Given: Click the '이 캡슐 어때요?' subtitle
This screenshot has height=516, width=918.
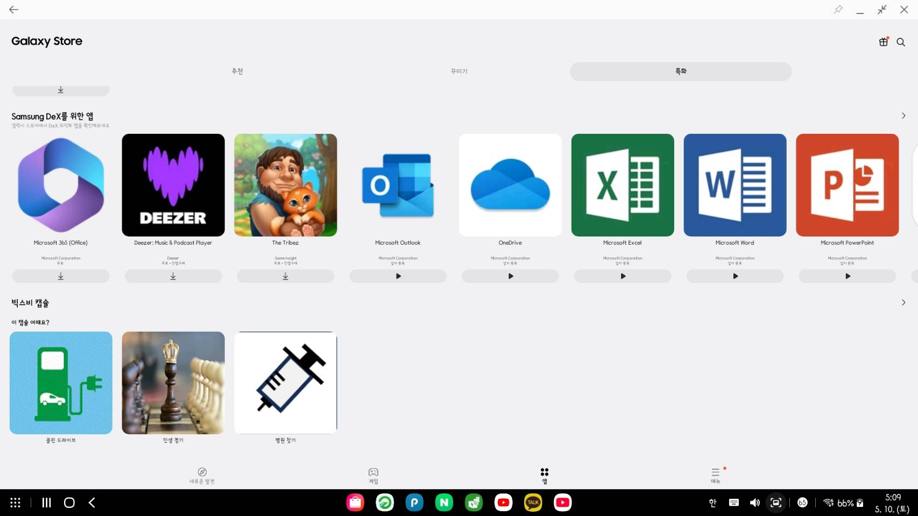Looking at the screenshot, I should 30,322.
